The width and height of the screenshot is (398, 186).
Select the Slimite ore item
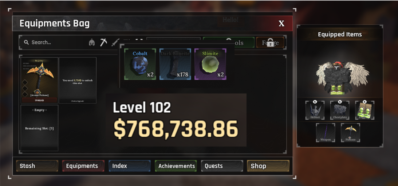tap(210, 64)
